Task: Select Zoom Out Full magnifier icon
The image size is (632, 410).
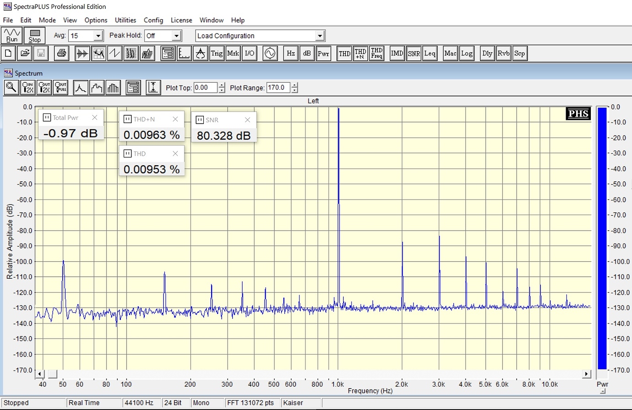Action: (x=60, y=87)
